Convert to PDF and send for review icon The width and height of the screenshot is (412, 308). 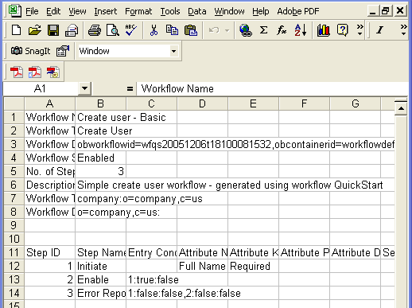53,72
